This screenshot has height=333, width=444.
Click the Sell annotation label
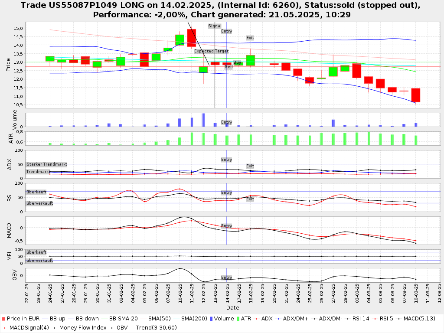[x=229, y=67]
